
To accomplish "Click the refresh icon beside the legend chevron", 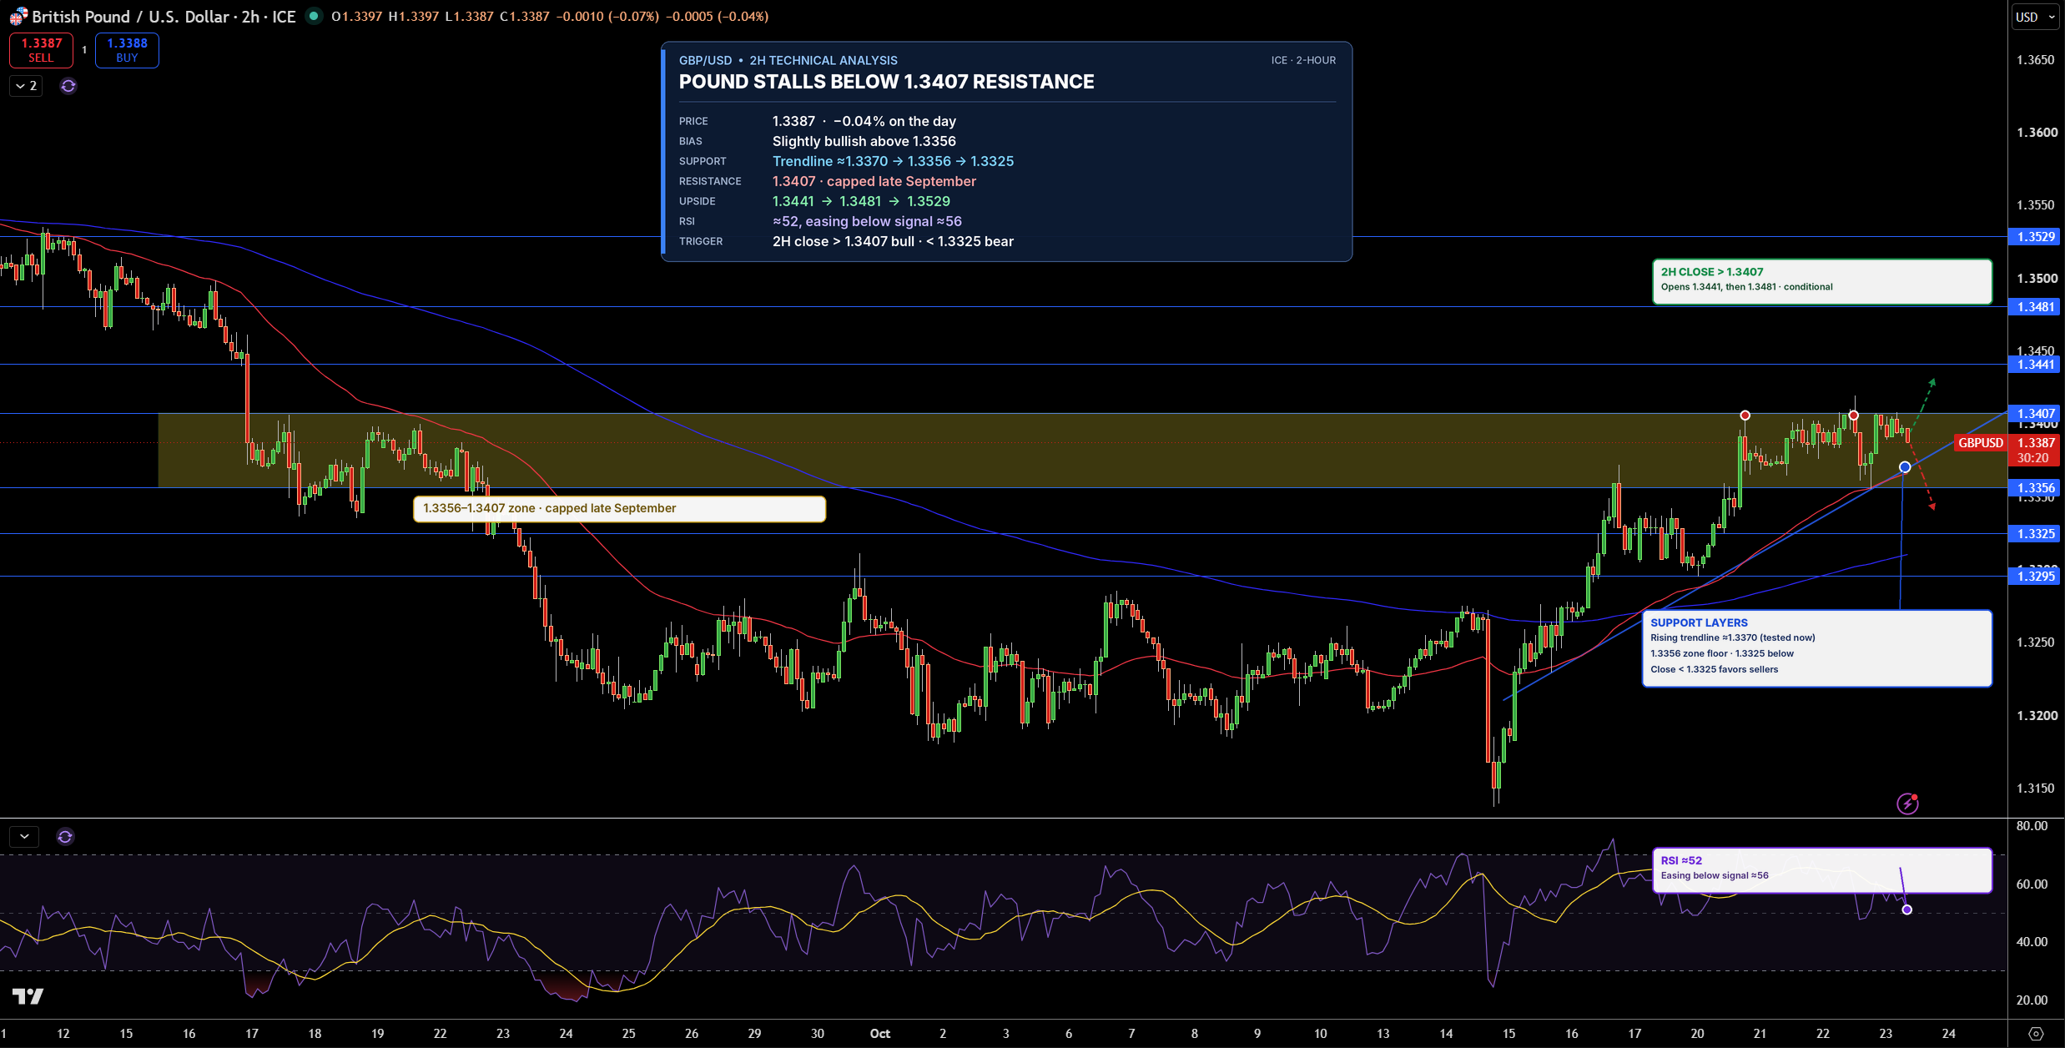I will (x=68, y=86).
